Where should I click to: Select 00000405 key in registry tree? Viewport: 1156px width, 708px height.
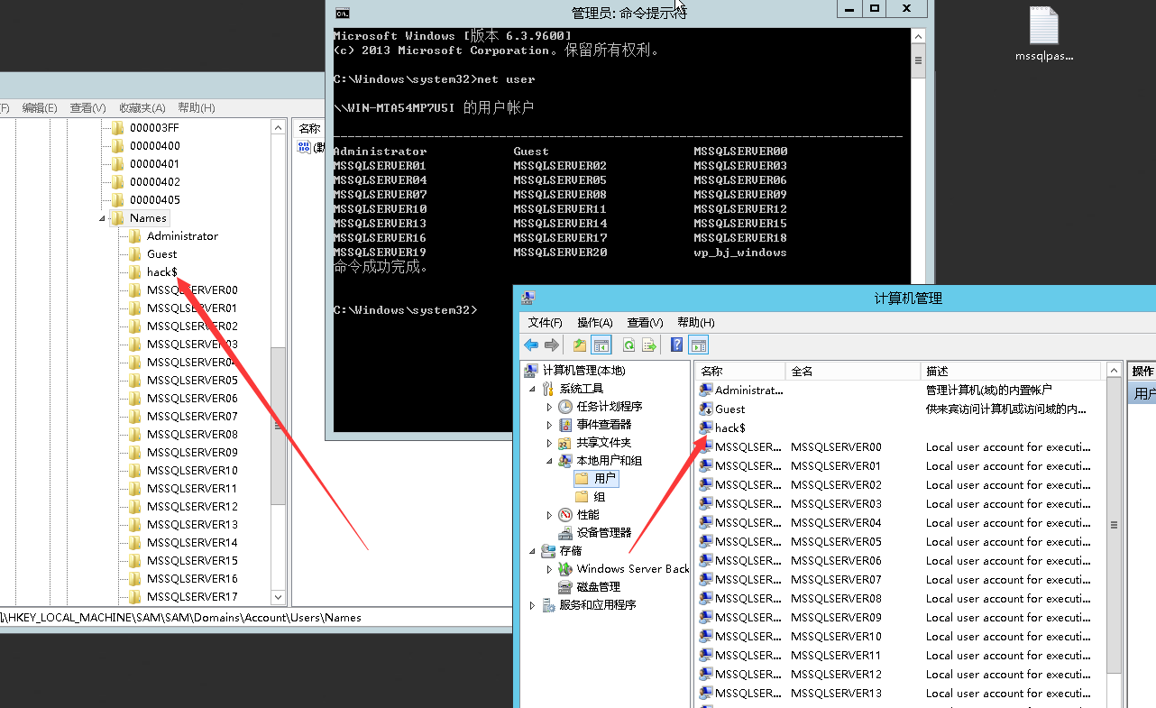[154, 199]
